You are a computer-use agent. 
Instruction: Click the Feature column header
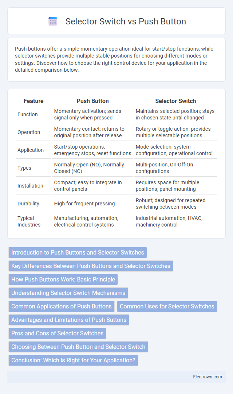coord(33,101)
